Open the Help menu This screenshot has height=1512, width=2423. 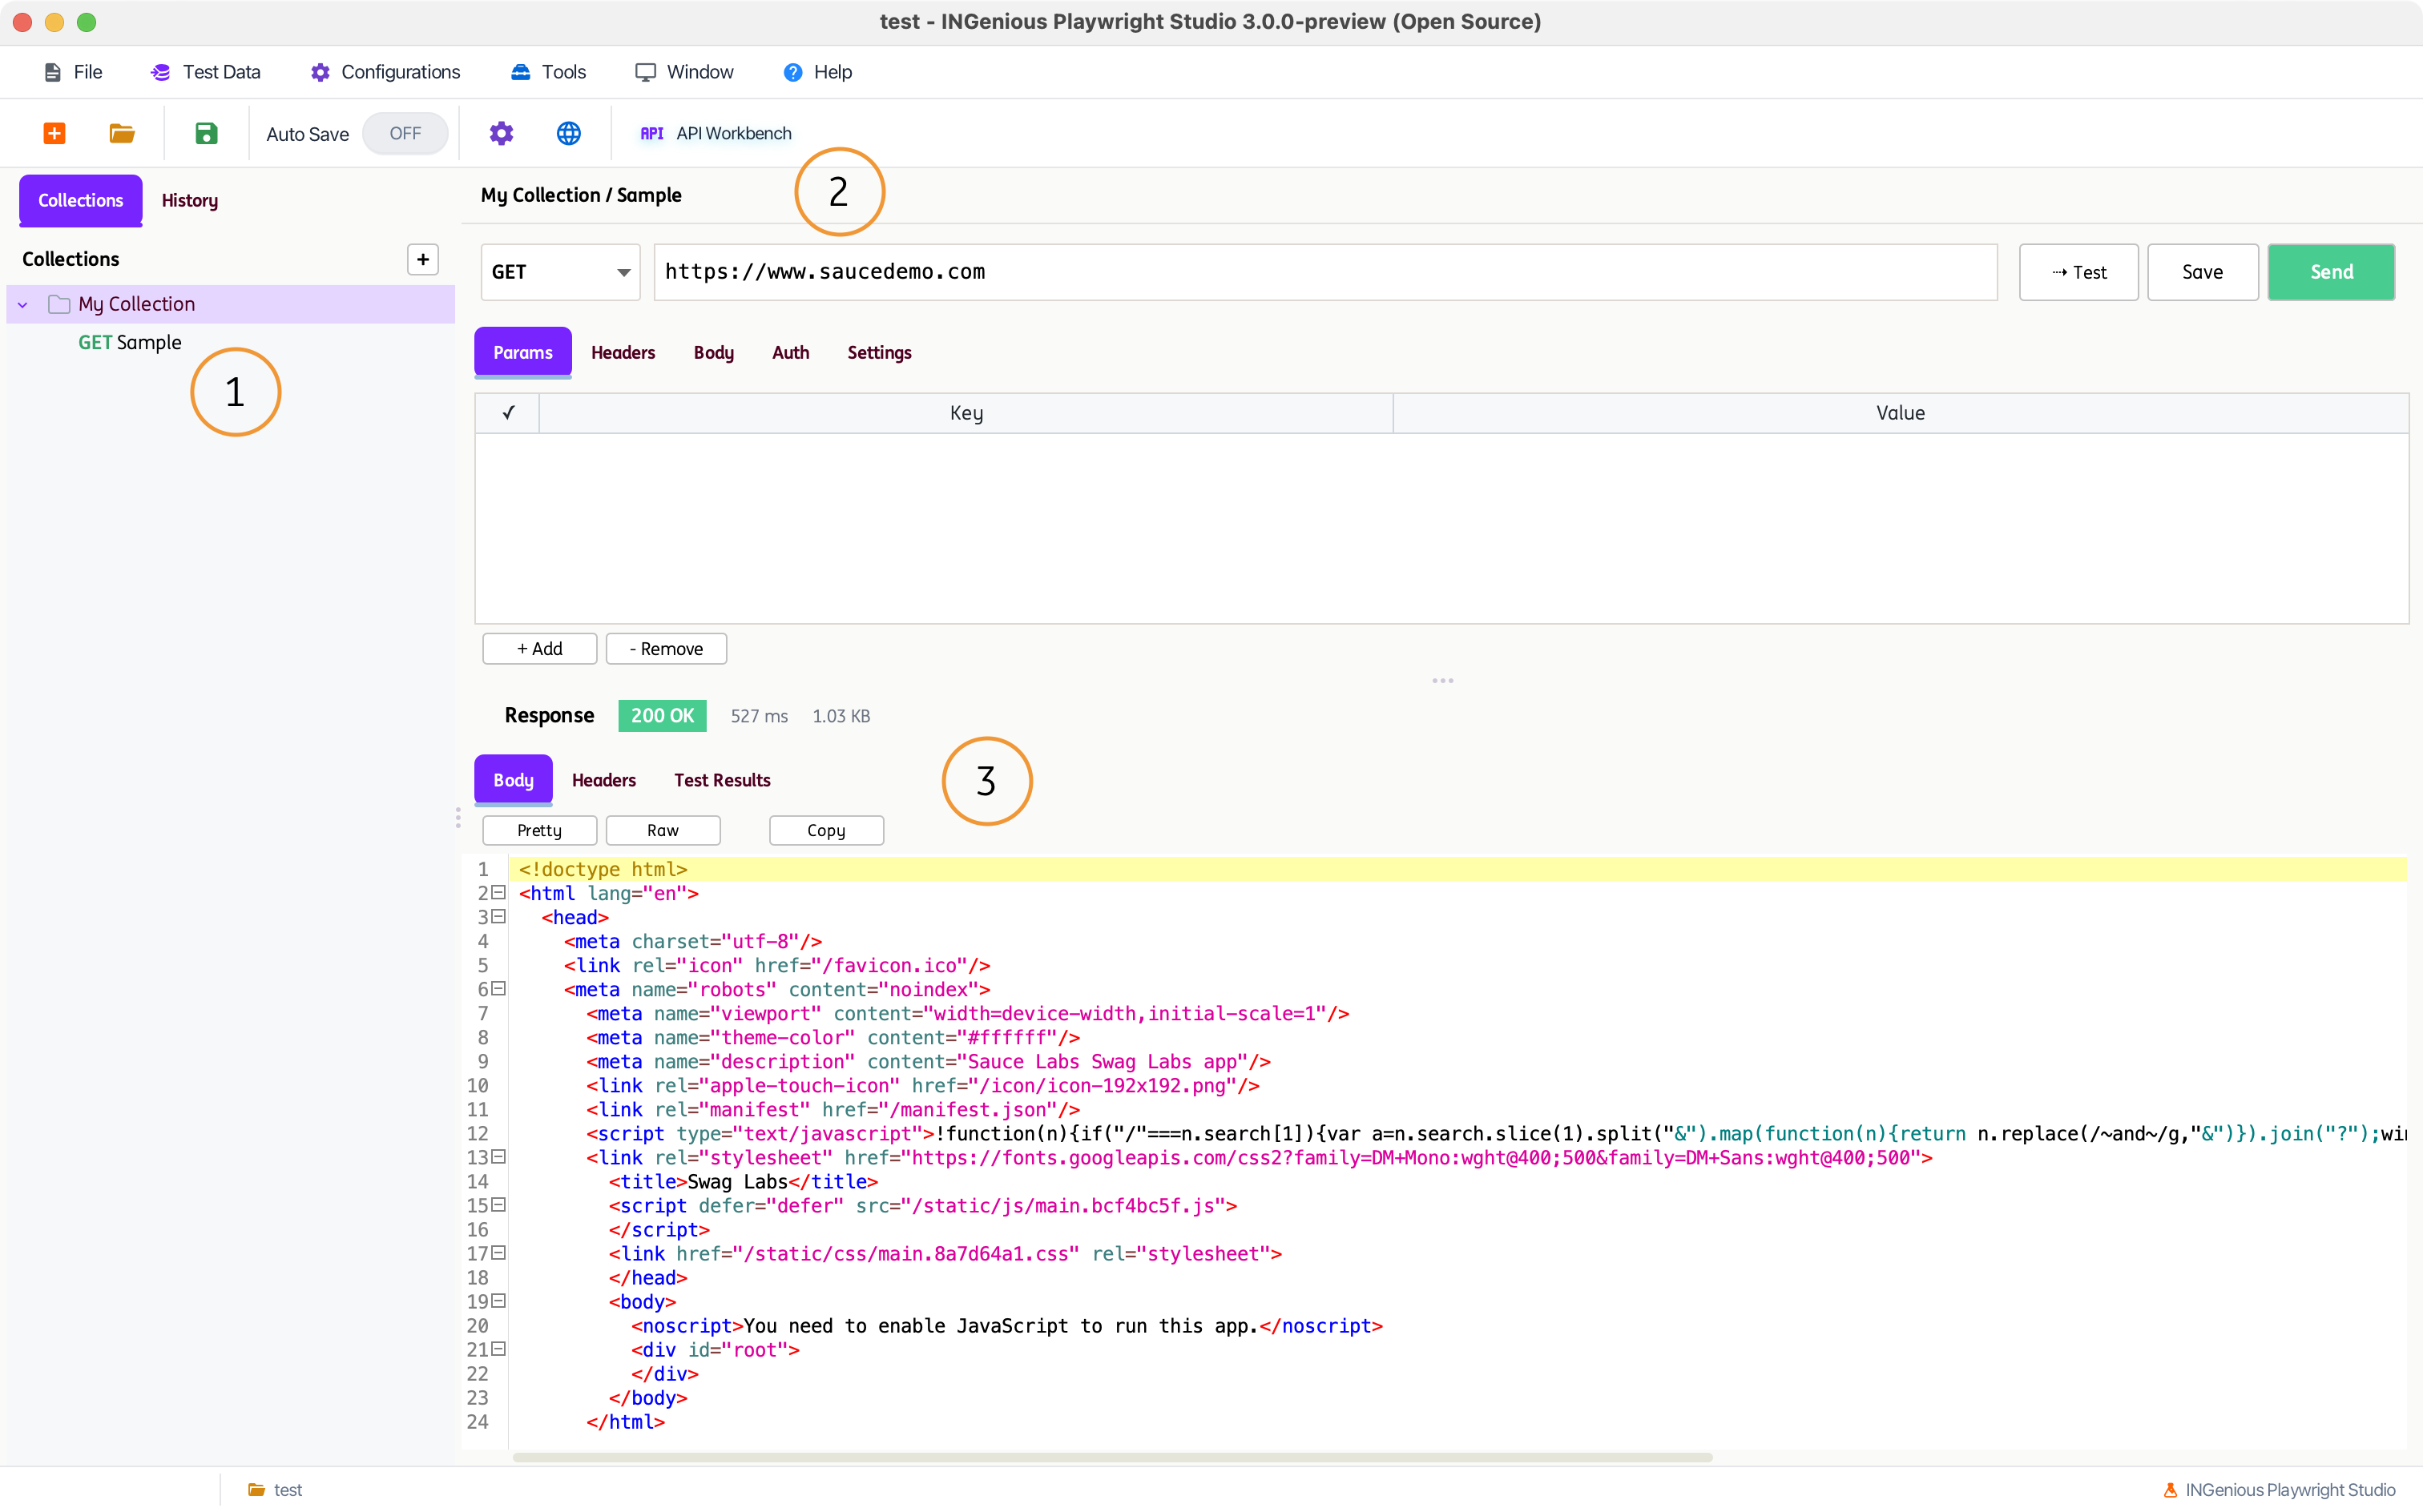pos(817,72)
